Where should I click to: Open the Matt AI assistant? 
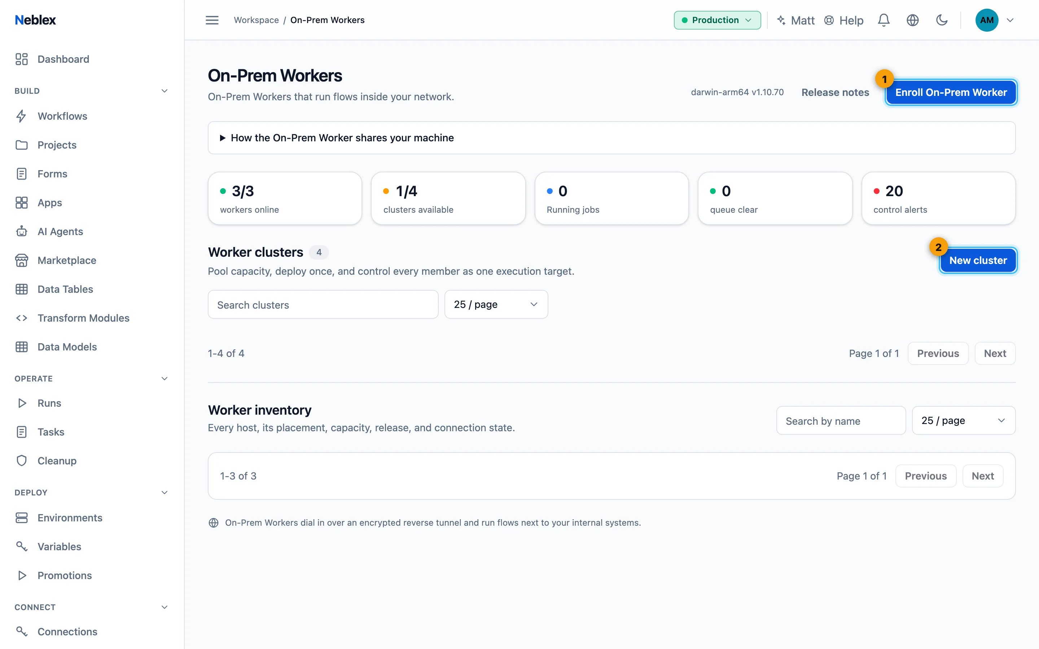point(796,20)
